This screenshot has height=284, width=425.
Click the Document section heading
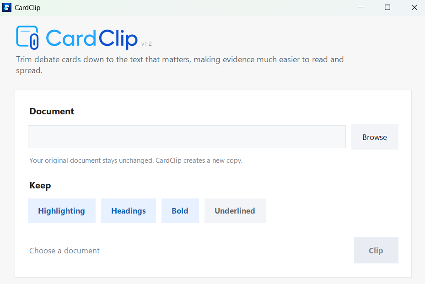[52, 112]
